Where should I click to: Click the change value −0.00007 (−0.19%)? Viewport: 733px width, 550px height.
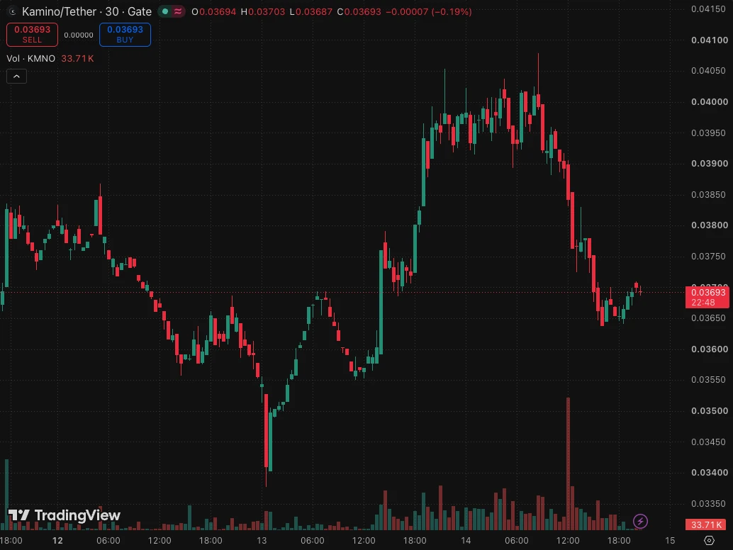pyautogui.click(x=429, y=11)
